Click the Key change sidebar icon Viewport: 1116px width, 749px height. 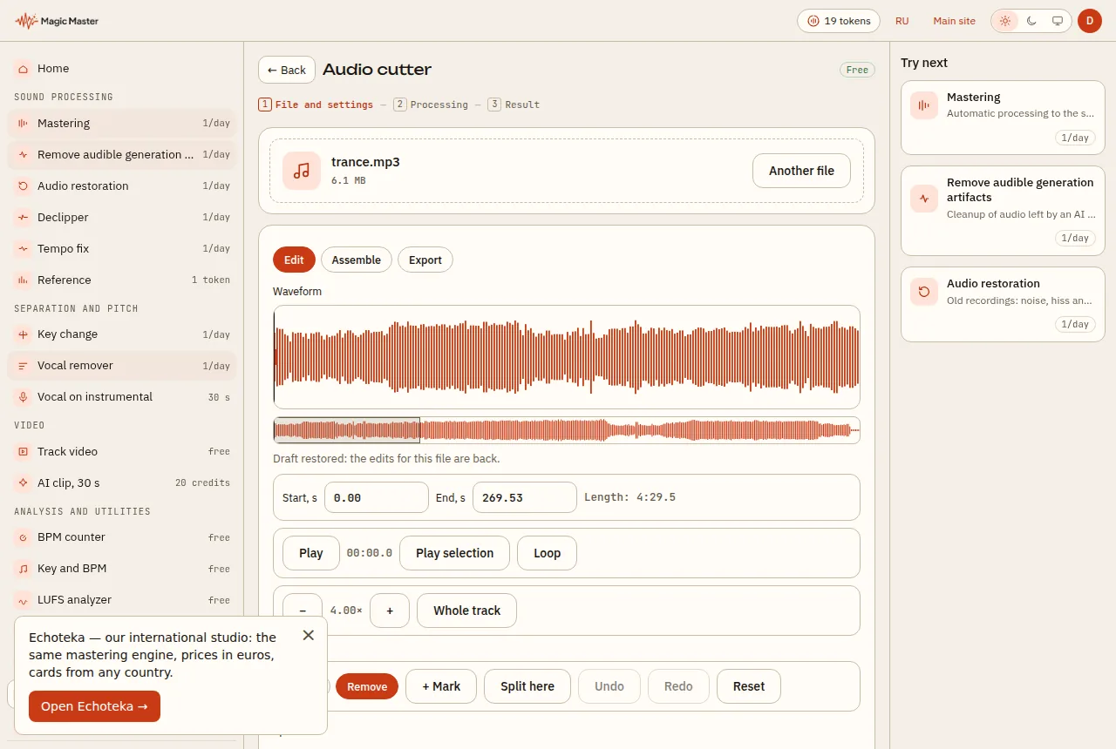coord(23,334)
